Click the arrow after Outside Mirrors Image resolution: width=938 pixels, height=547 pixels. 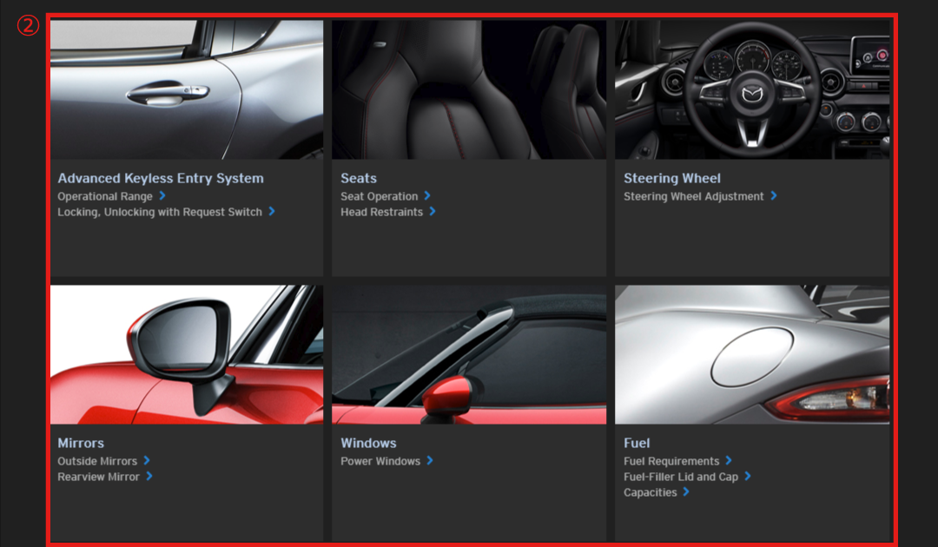pyautogui.click(x=147, y=461)
